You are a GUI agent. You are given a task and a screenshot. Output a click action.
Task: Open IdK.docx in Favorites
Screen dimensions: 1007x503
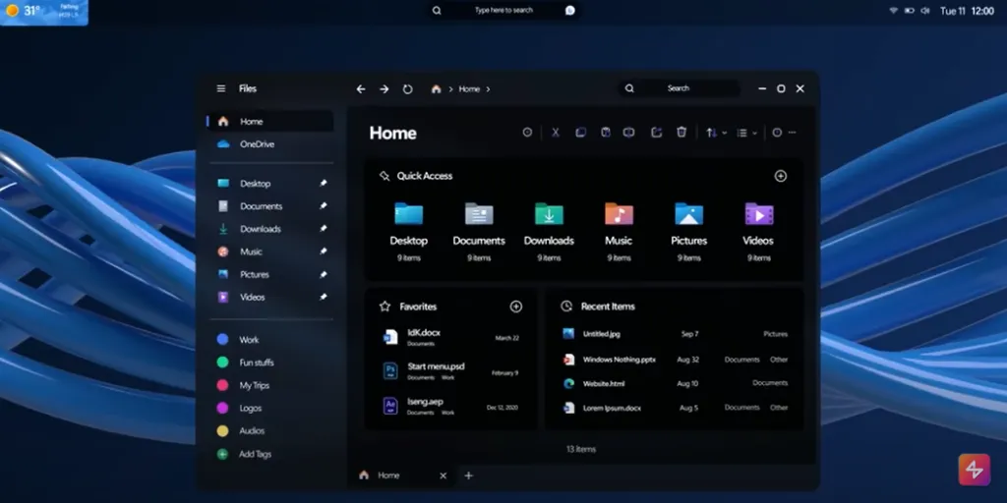point(450,337)
